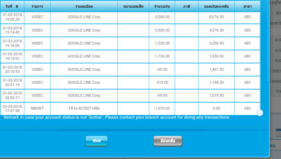Click the NBSWT transaction type cell

pos(37,109)
